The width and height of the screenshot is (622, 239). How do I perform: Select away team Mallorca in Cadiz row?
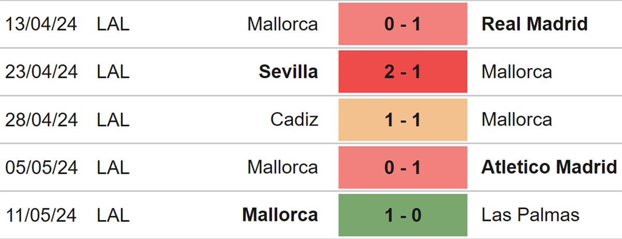pyautogui.click(x=517, y=120)
